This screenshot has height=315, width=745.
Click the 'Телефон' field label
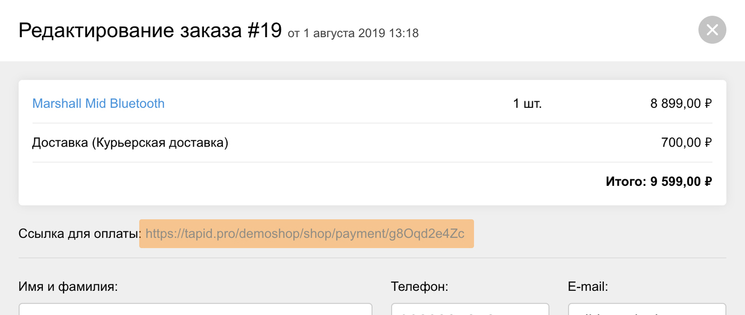click(x=420, y=287)
